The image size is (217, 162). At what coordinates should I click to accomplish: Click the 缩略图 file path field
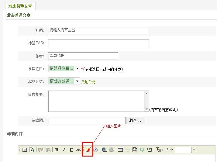pos(87,120)
